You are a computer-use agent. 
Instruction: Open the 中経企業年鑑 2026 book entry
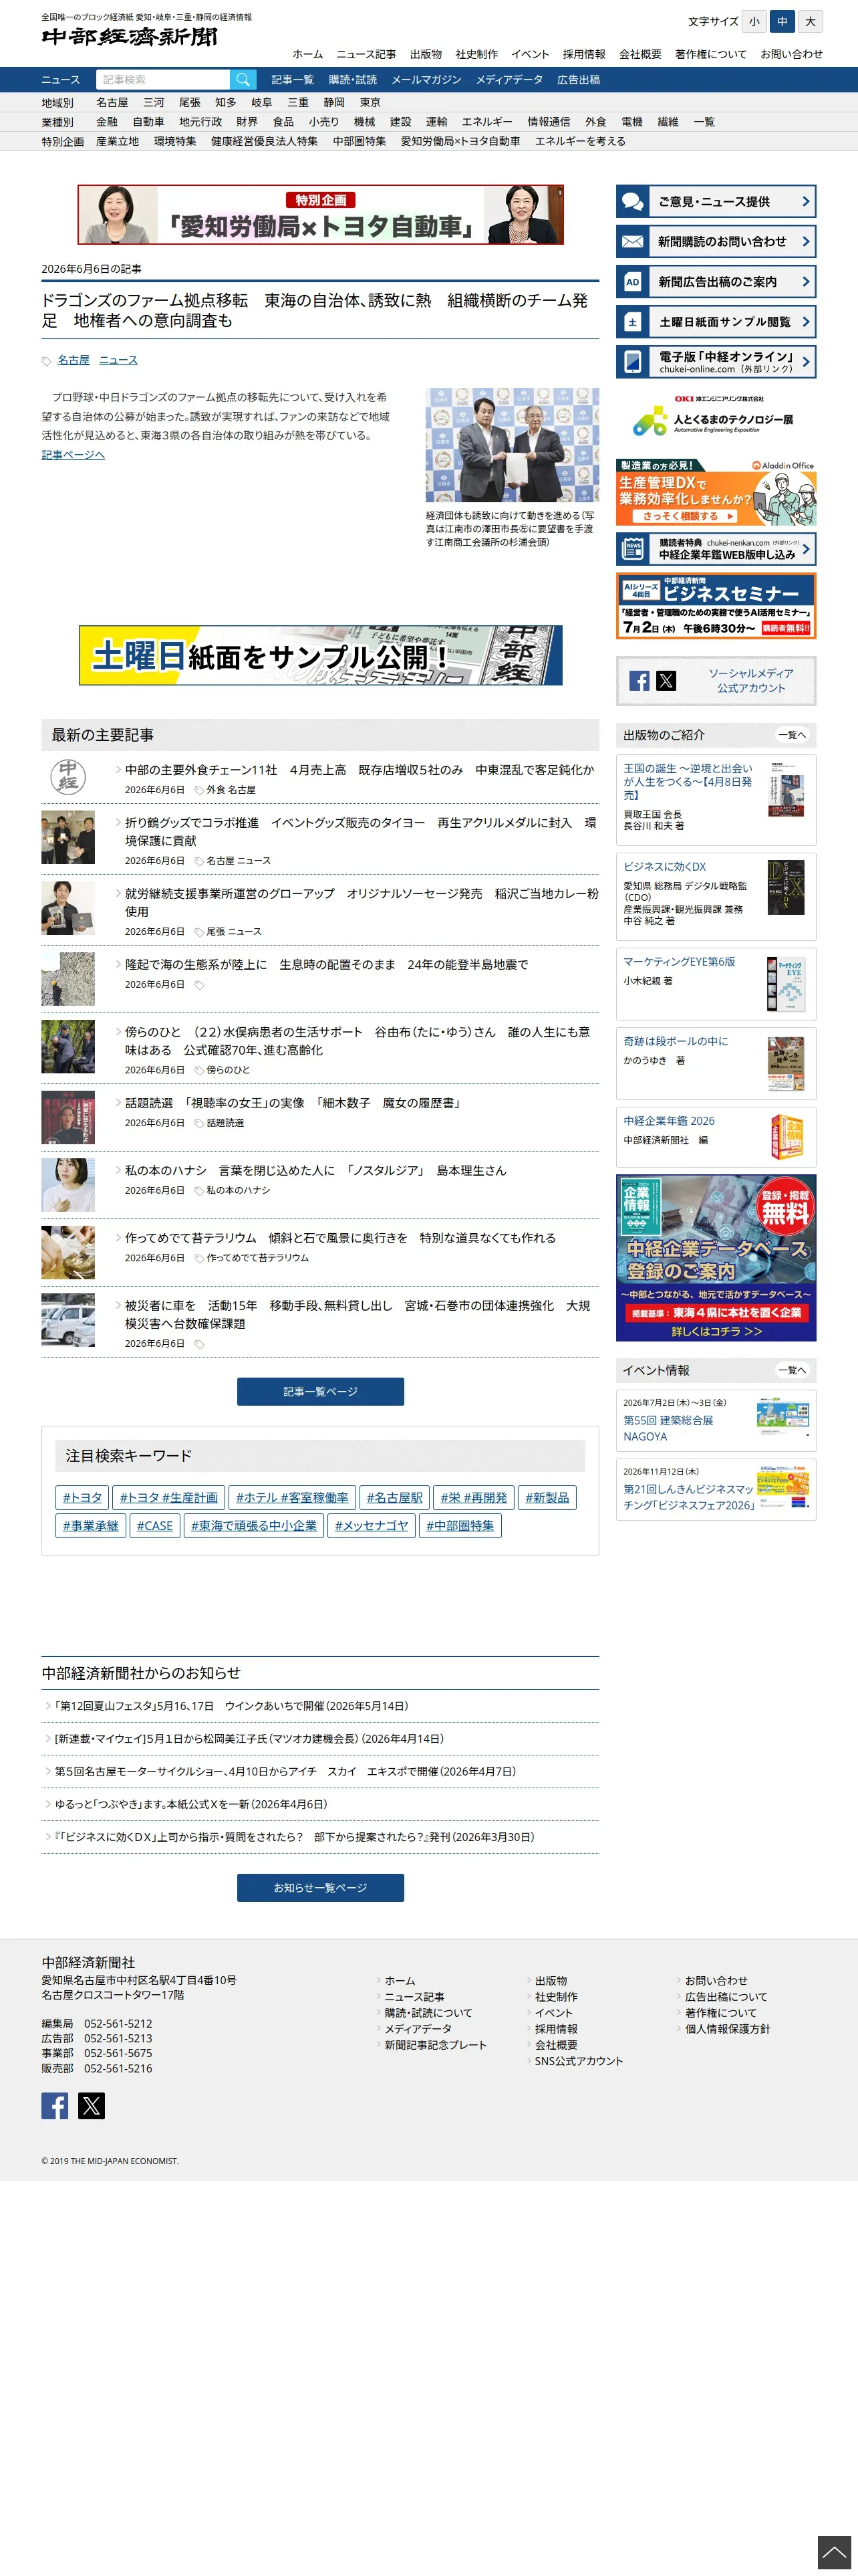point(716,1137)
